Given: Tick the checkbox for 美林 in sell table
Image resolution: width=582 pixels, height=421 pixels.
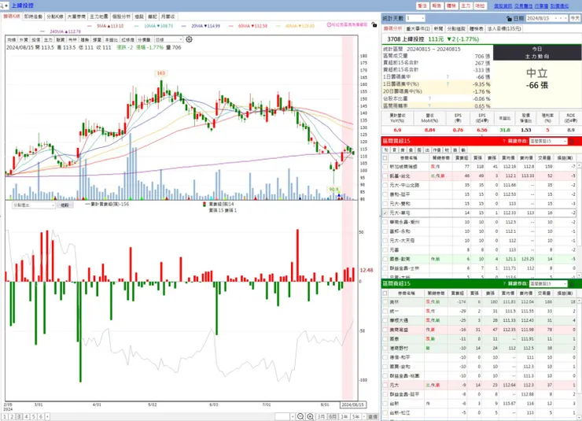Looking at the screenshot, I should pyautogui.click(x=385, y=302).
